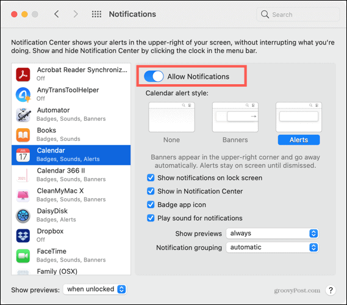The height and width of the screenshot is (305, 347).
Task: Select the highlighted Calendar row
Action: point(71,155)
